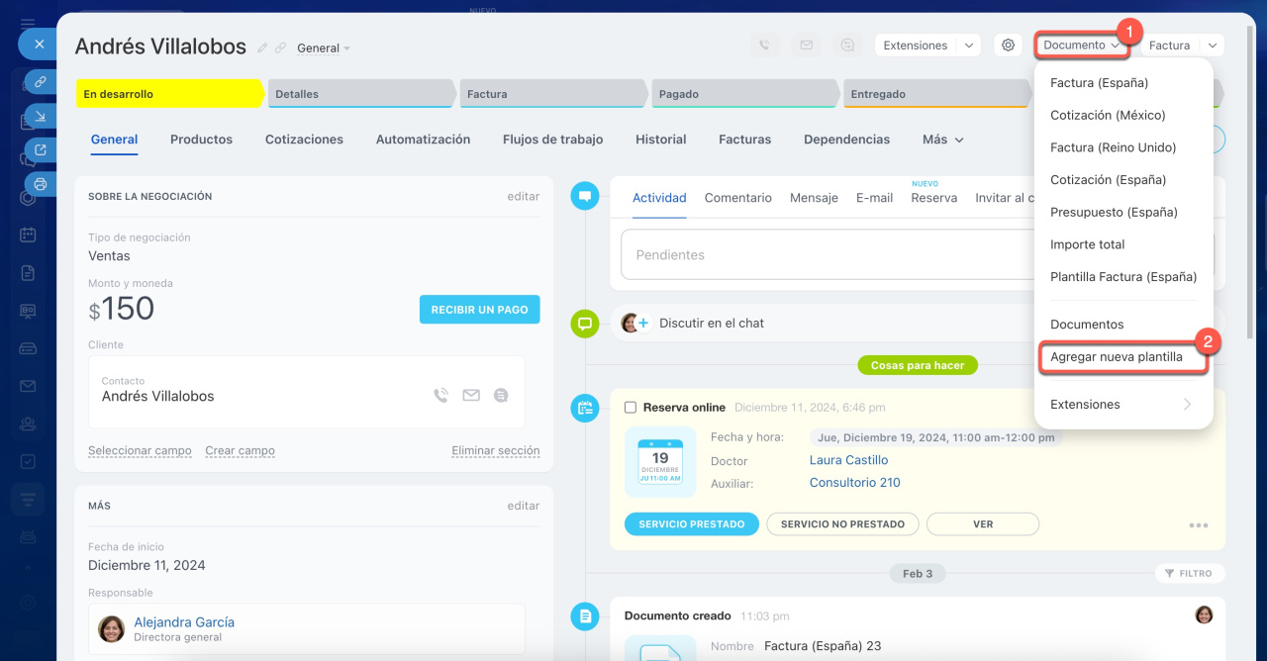The image size is (1267, 661).
Task: Expand the Extensiones submenu in Documento menu
Action: [x=1121, y=404]
